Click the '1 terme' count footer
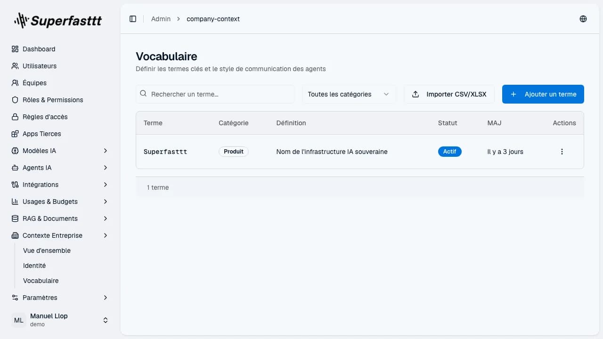Image resolution: width=603 pixels, height=339 pixels. (x=158, y=187)
